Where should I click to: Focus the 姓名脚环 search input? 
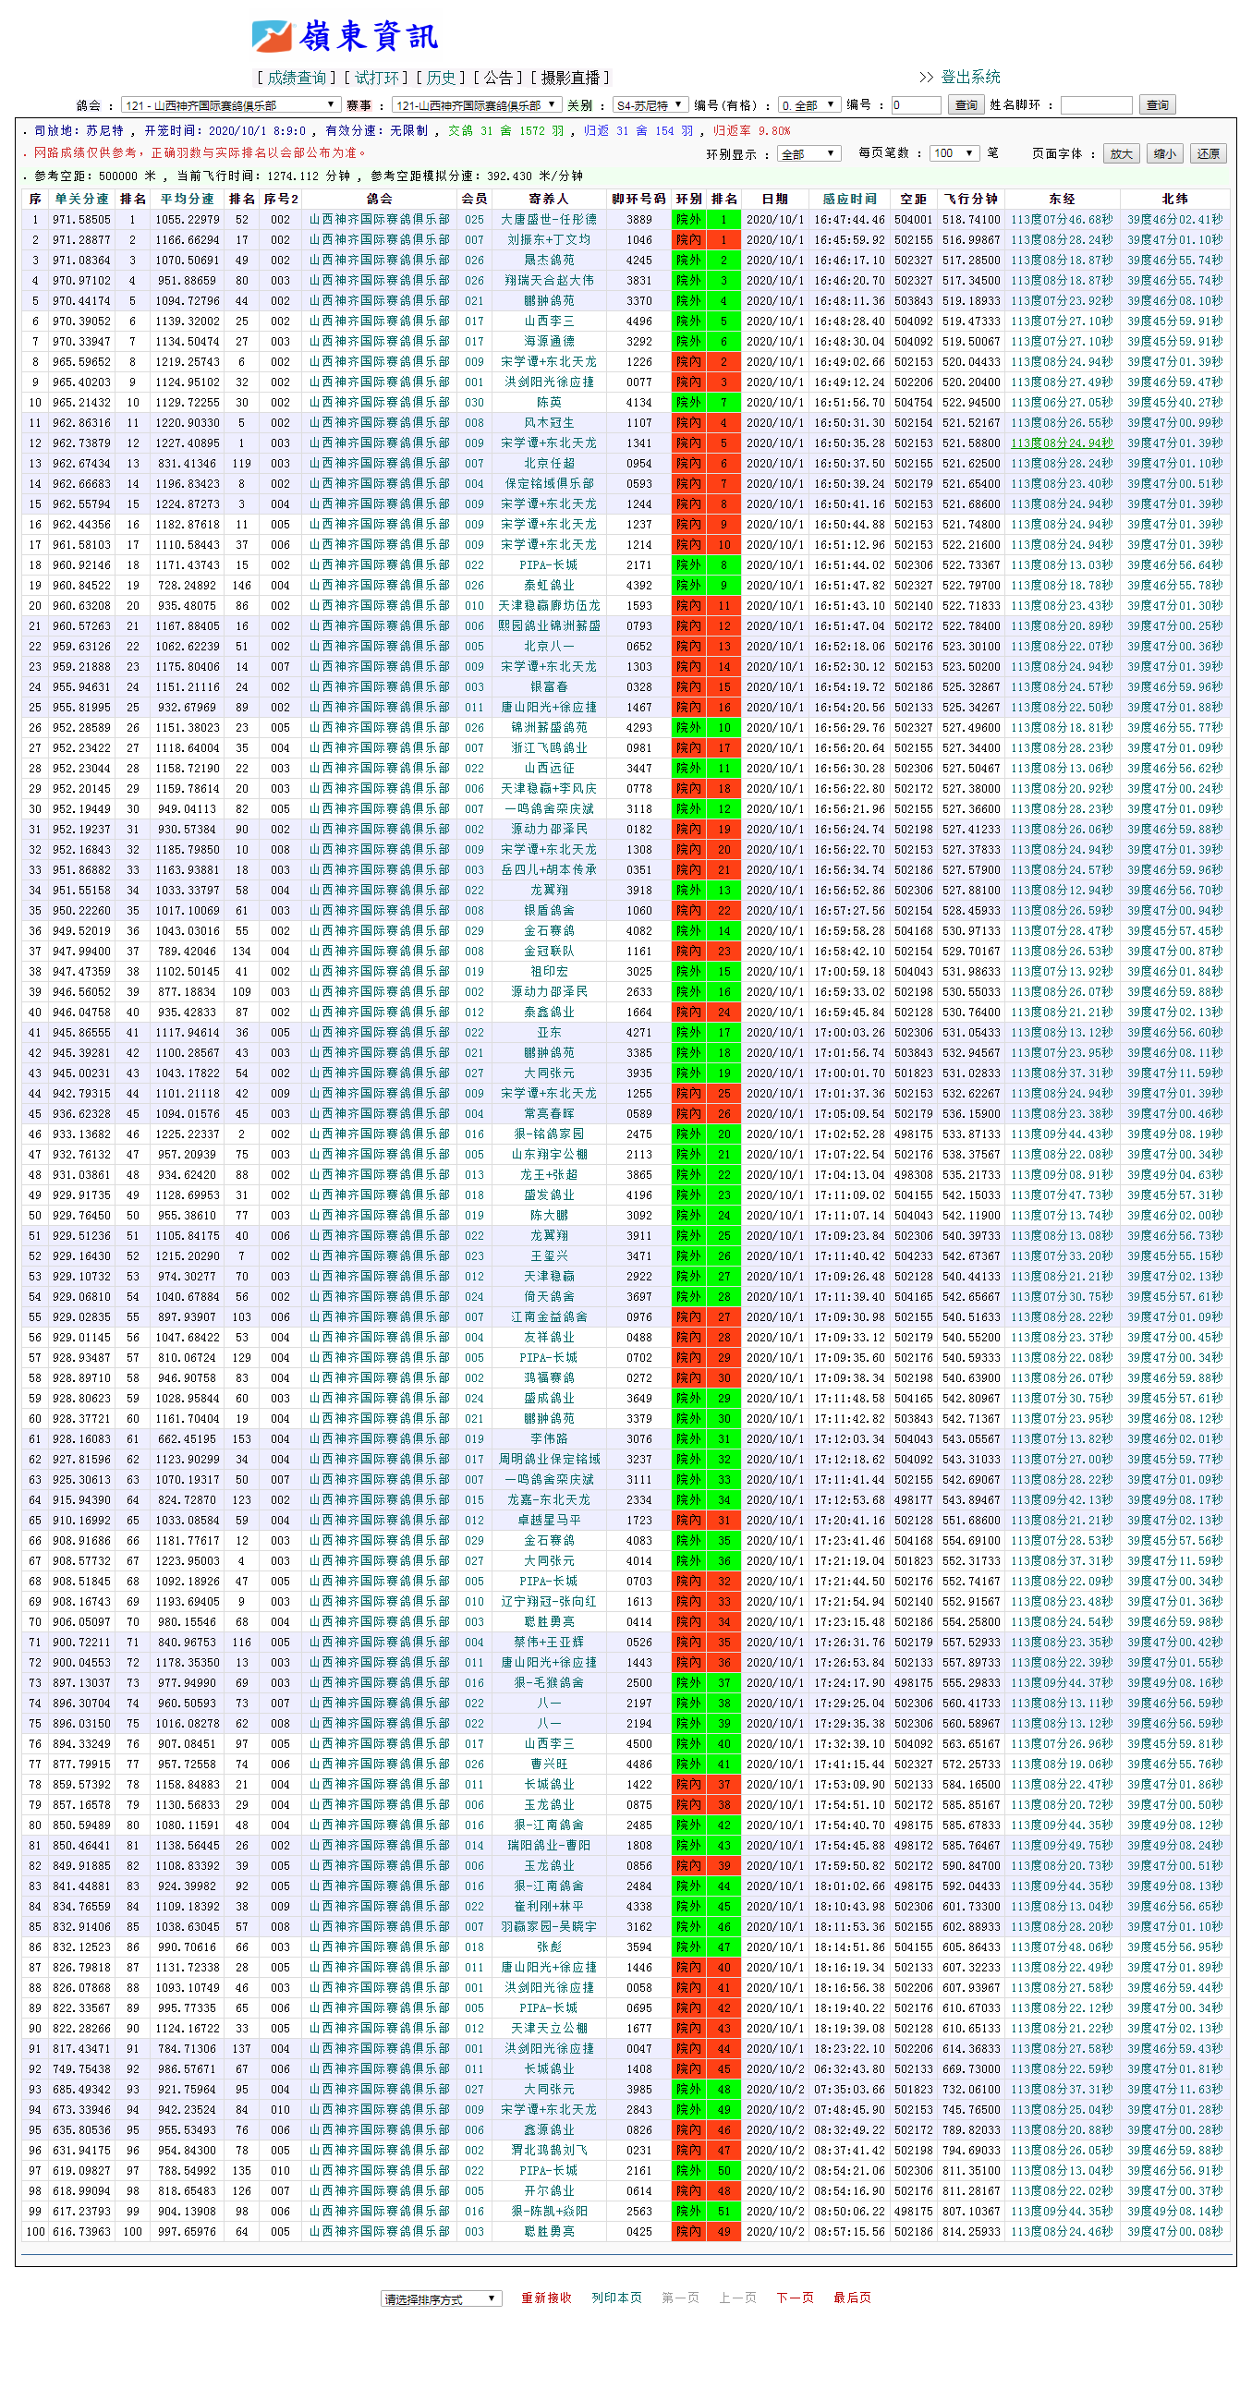coord(1096,104)
